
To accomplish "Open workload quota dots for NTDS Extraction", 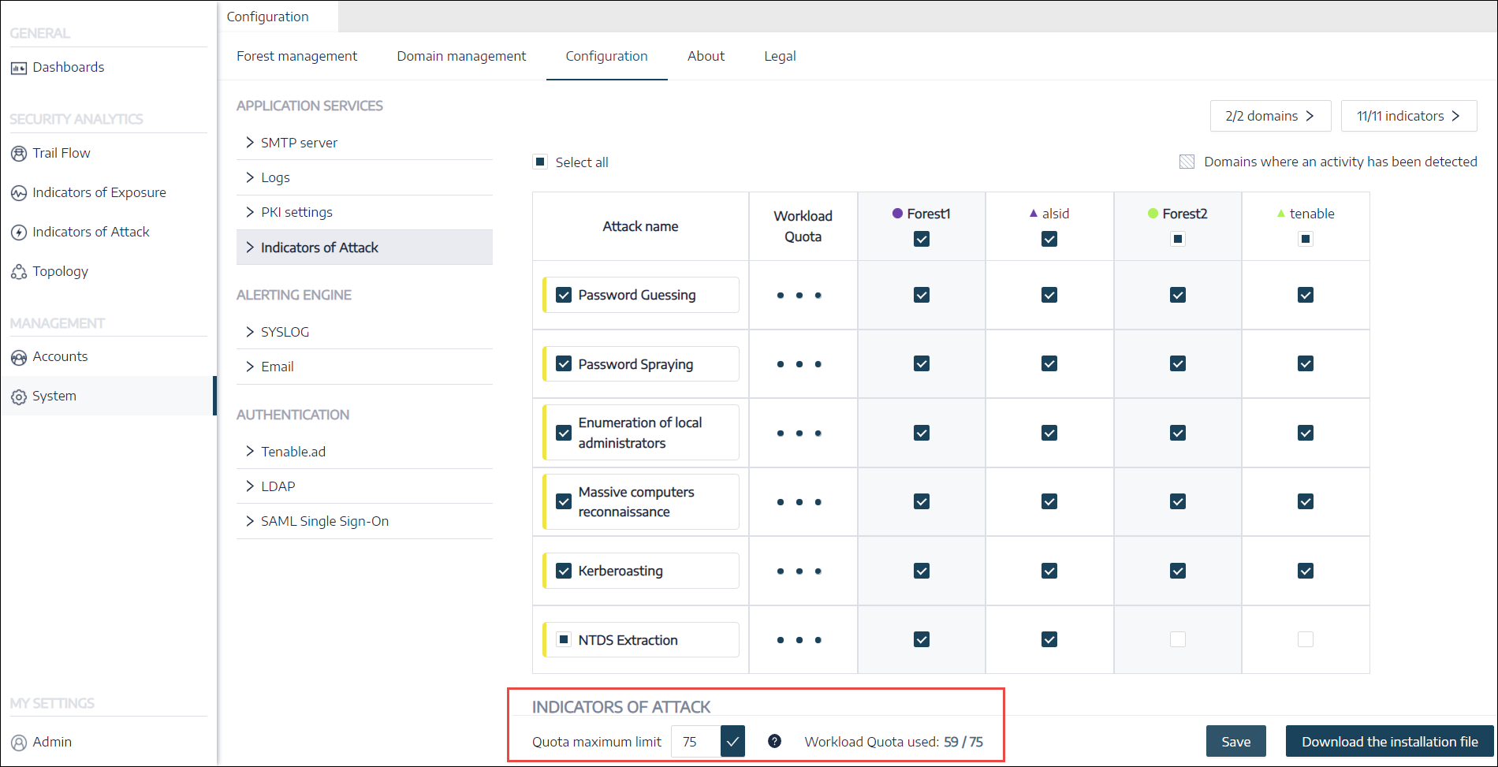I will pos(799,640).
